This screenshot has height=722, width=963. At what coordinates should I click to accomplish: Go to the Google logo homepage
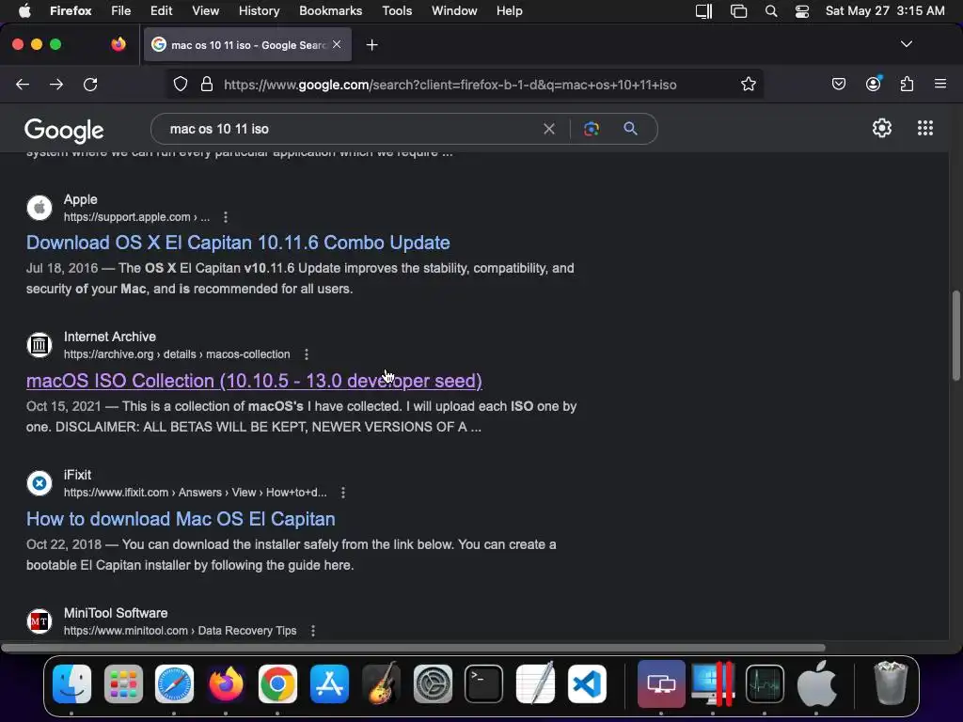click(64, 130)
